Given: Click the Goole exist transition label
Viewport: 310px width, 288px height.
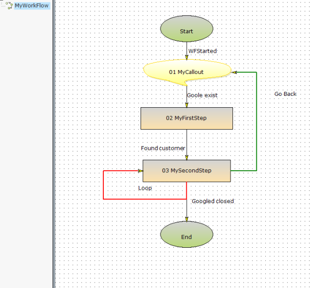Looking at the screenshot, I should point(202,95).
